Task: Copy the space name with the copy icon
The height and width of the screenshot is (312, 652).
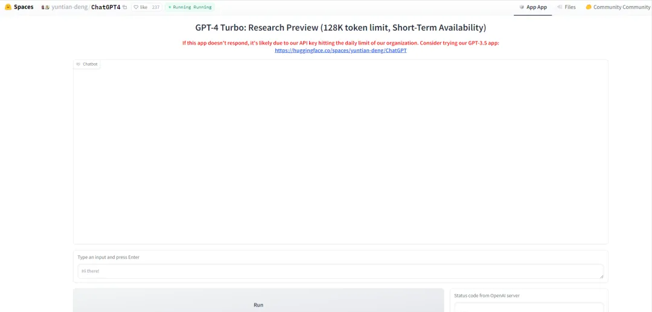Action: (125, 7)
